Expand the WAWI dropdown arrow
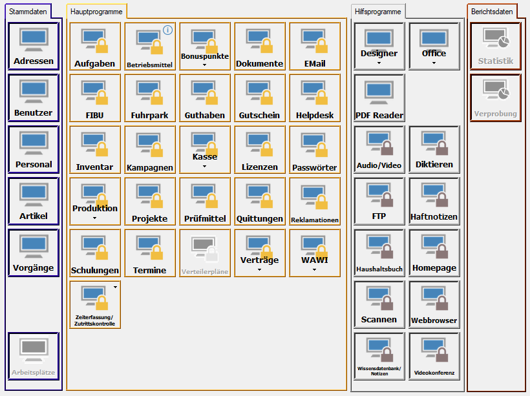Image resolution: width=530 pixels, height=396 pixels. pos(315,269)
